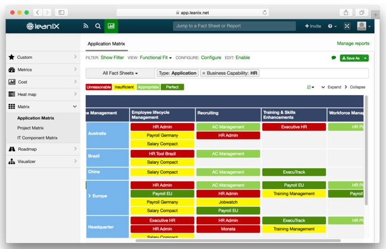The image size is (386, 249).
Task: Click the Type: Application filter tag
Action: click(178, 73)
